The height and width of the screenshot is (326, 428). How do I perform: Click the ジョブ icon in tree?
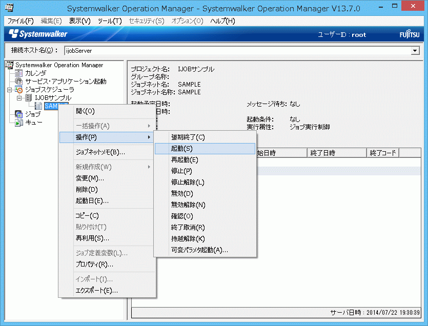(x=18, y=114)
